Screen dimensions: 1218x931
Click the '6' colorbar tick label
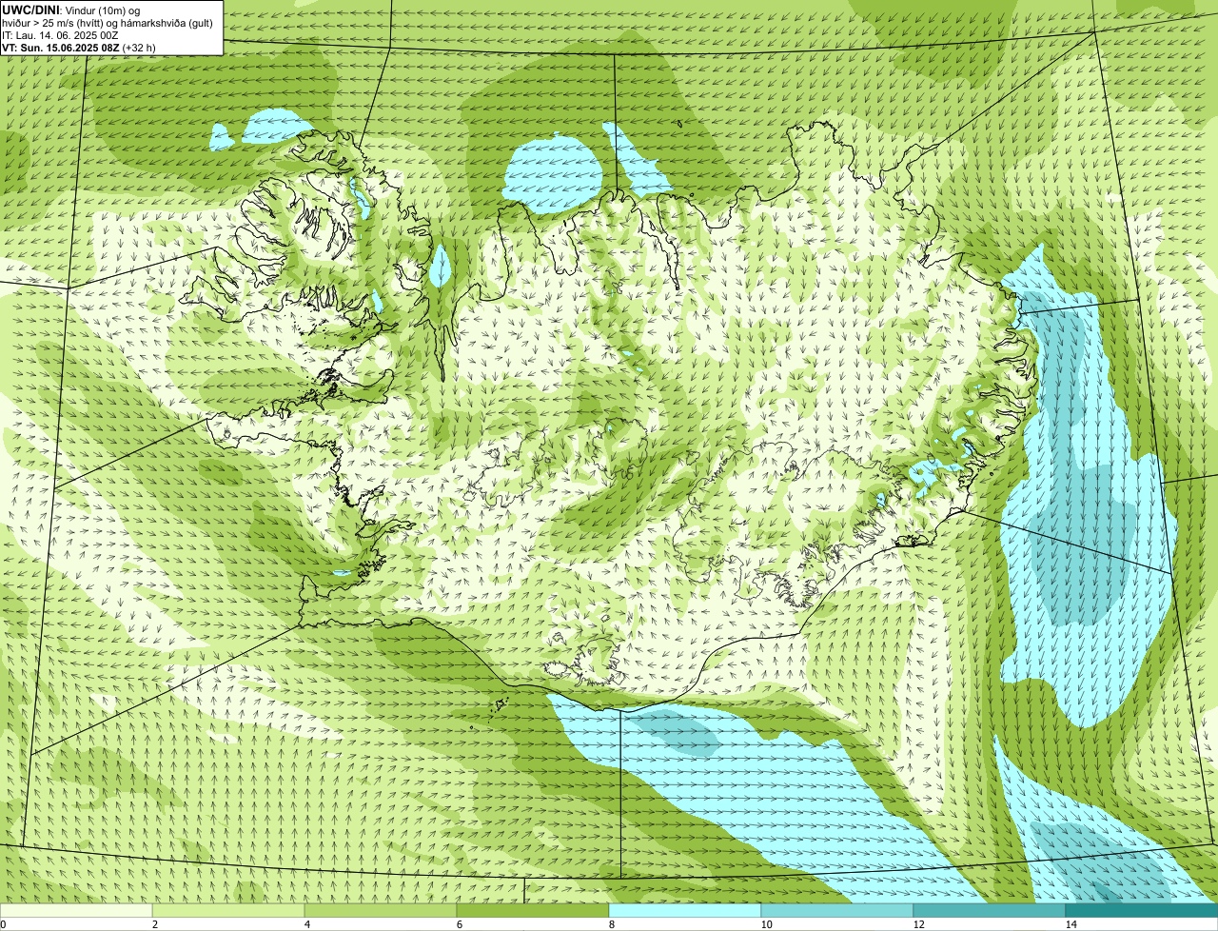459,924
